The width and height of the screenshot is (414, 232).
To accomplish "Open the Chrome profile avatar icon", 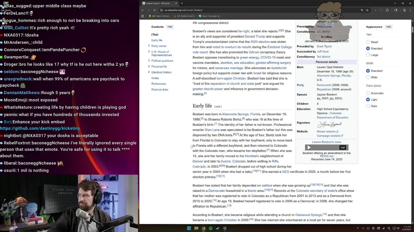I will coord(405,10).
